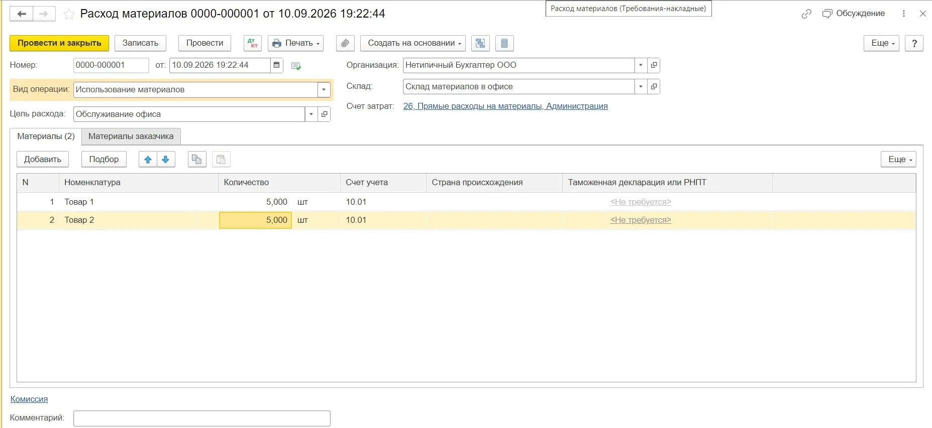Expand the Вид операции dropdown
Viewport: 932px width, 428px height.
(324, 90)
